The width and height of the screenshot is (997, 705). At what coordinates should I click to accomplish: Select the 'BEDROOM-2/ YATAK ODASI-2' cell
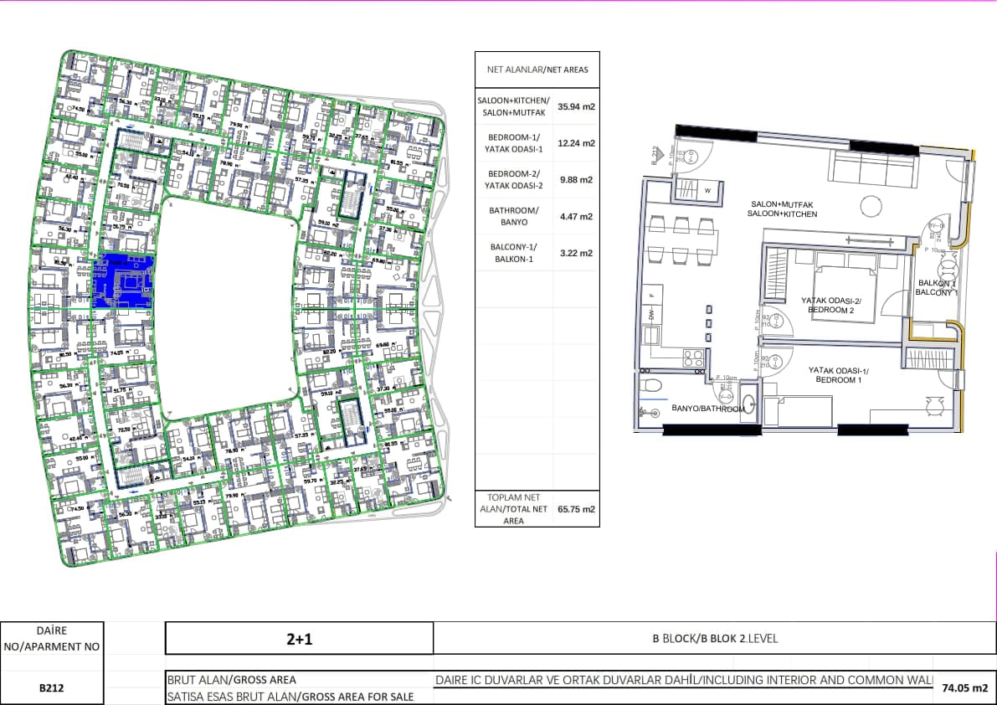(x=514, y=180)
